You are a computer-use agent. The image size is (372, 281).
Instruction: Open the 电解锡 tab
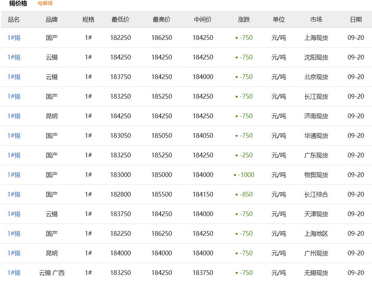[x=45, y=3]
